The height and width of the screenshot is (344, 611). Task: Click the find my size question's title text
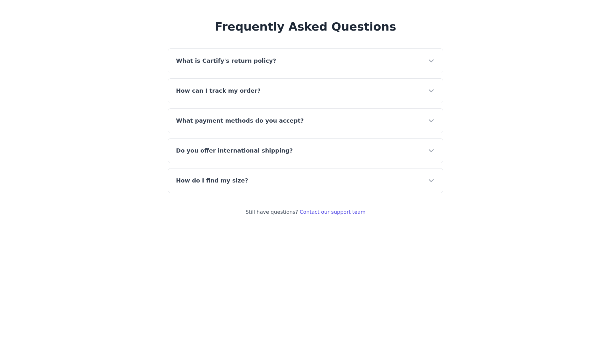[212, 181]
